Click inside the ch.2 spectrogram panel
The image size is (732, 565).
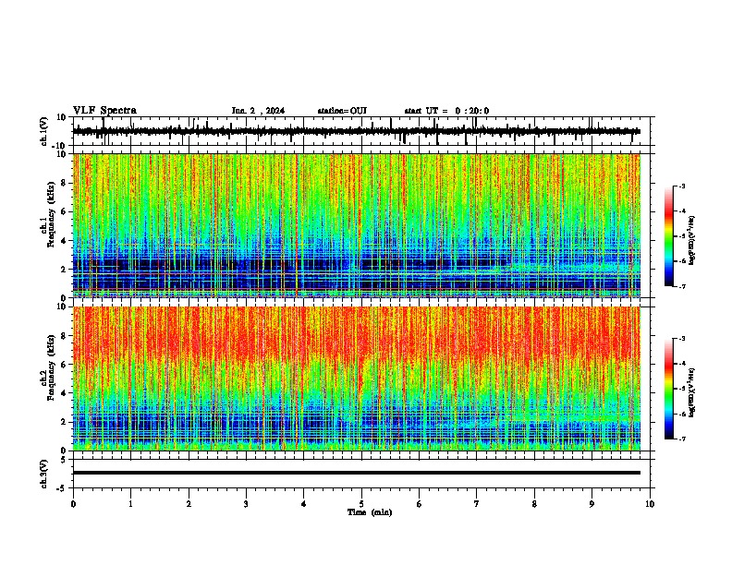(x=356, y=379)
